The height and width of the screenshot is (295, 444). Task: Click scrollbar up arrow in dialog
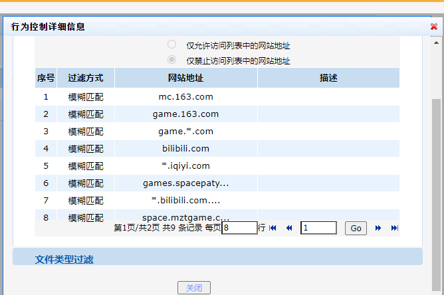pyautogui.click(x=436, y=43)
